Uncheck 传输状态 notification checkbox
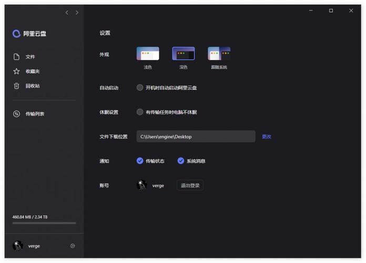This screenshot has width=366, height=263. [x=140, y=161]
